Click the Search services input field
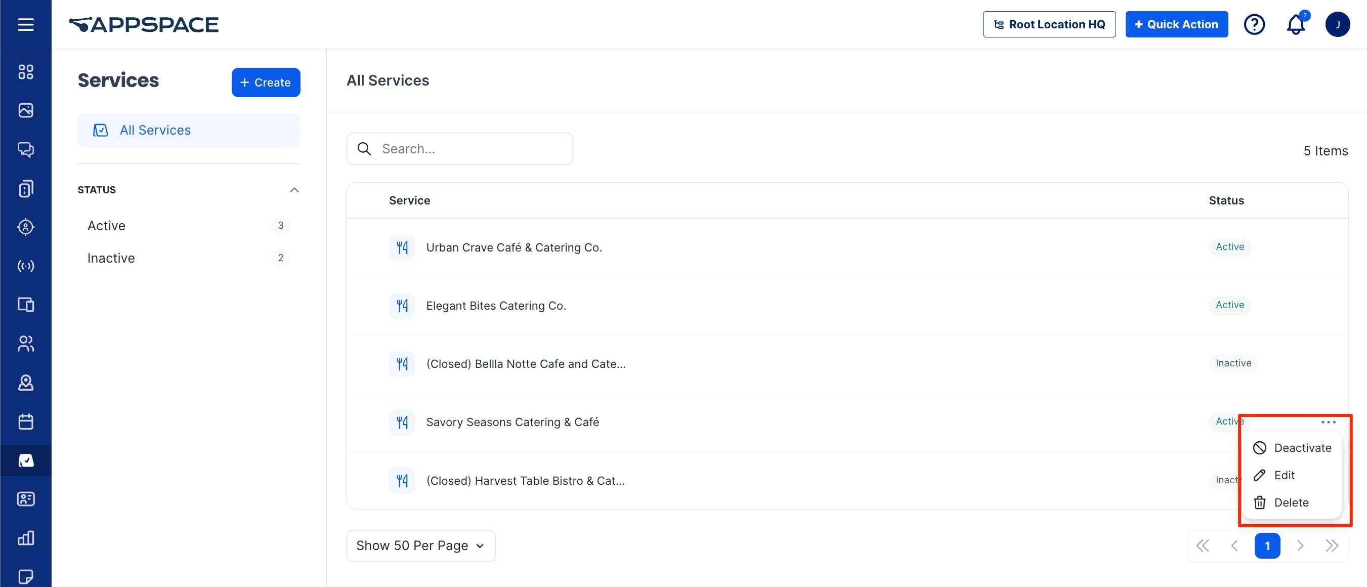This screenshot has width=1367, height=587. tap(467, 149)
